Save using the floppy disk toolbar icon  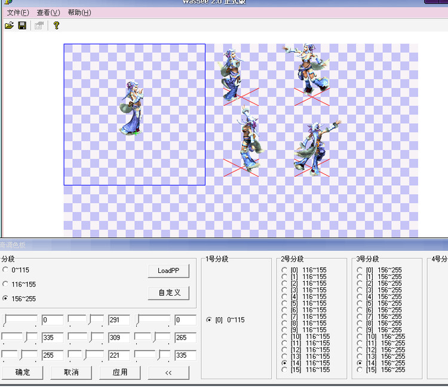(x=22, y=26)
